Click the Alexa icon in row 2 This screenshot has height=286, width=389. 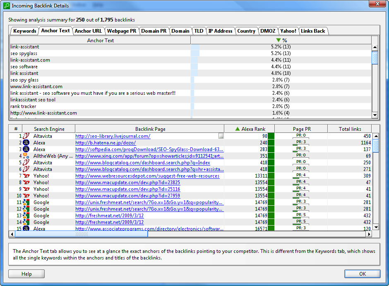pyautogui.click(x=26, y=143)
